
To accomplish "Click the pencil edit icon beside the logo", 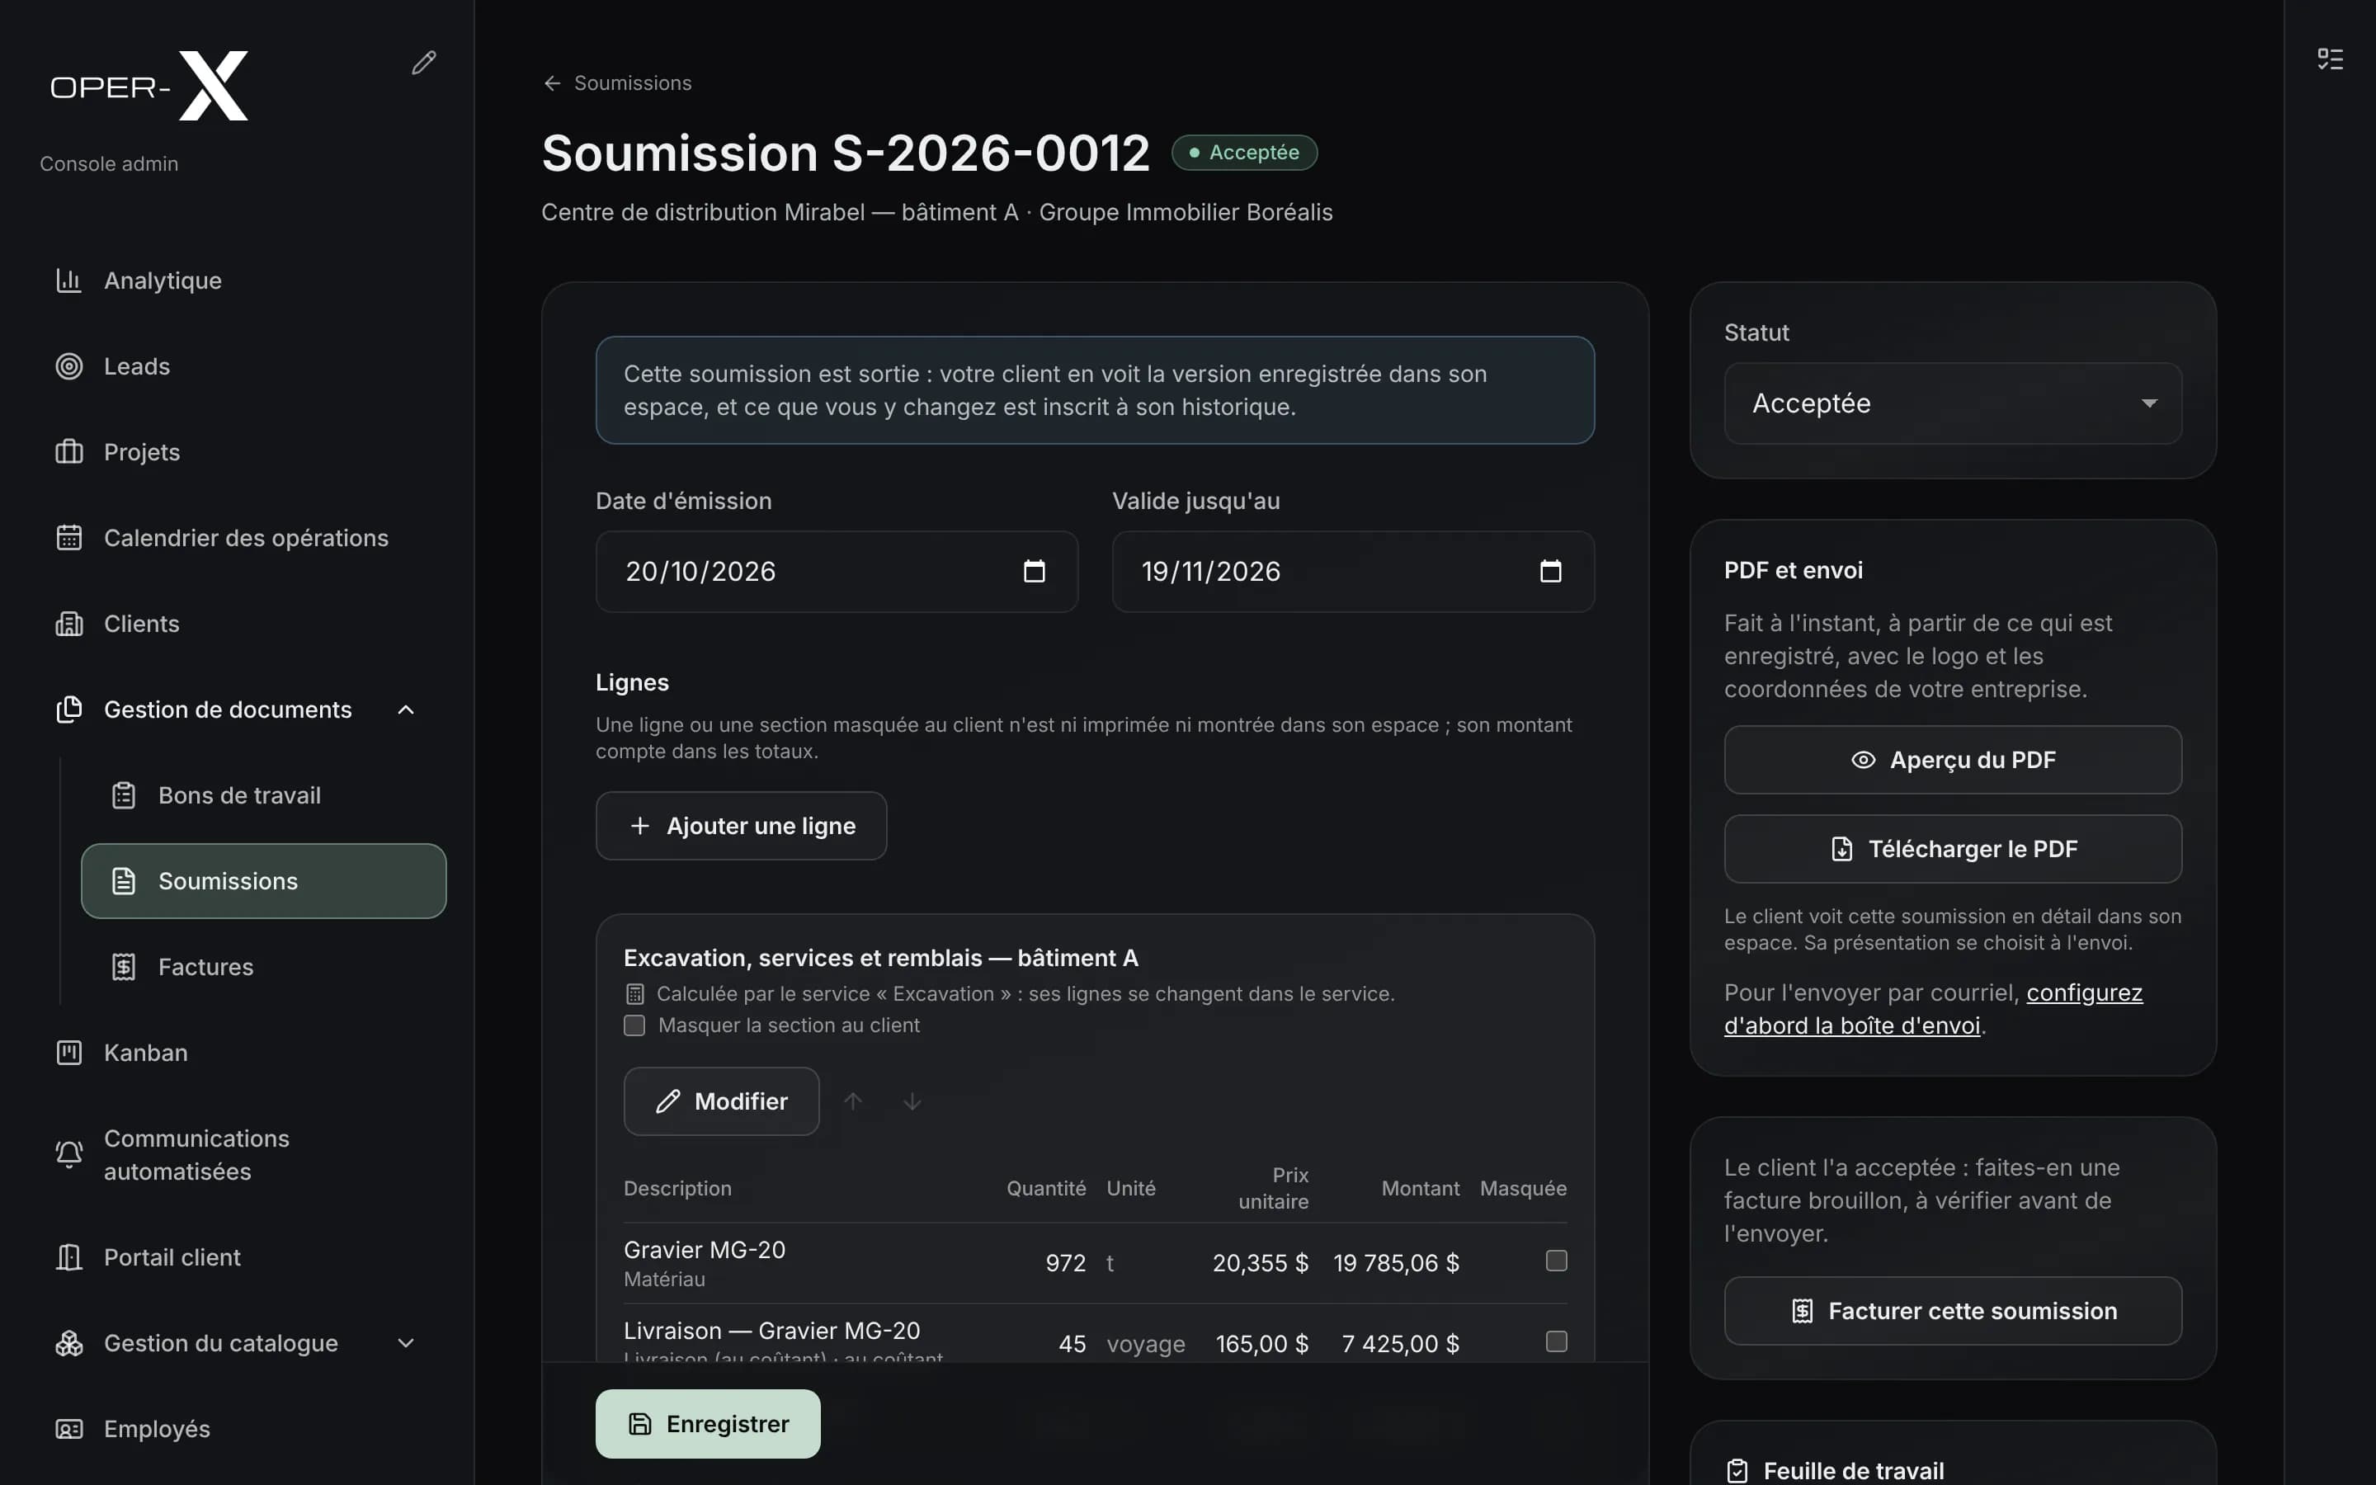I will tap(423, 63).
